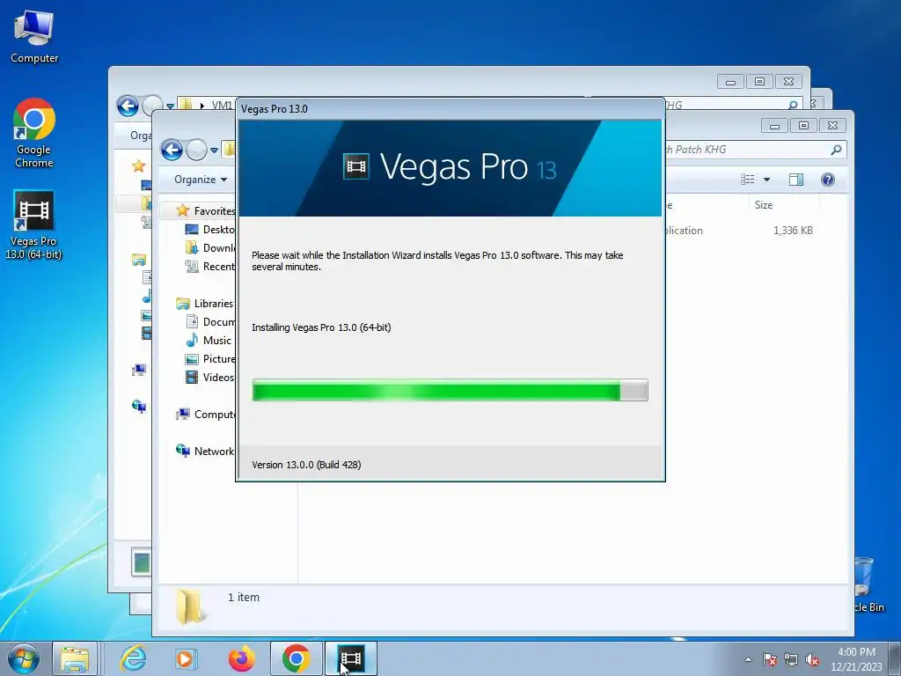Open Windows Media Player from the taskbar

pos(187,658)
